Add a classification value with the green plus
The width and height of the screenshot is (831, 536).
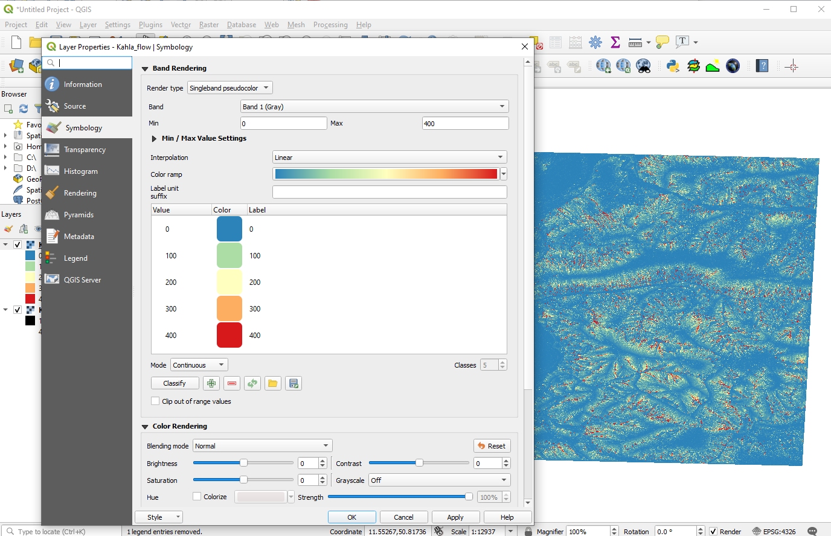point(211,383)
